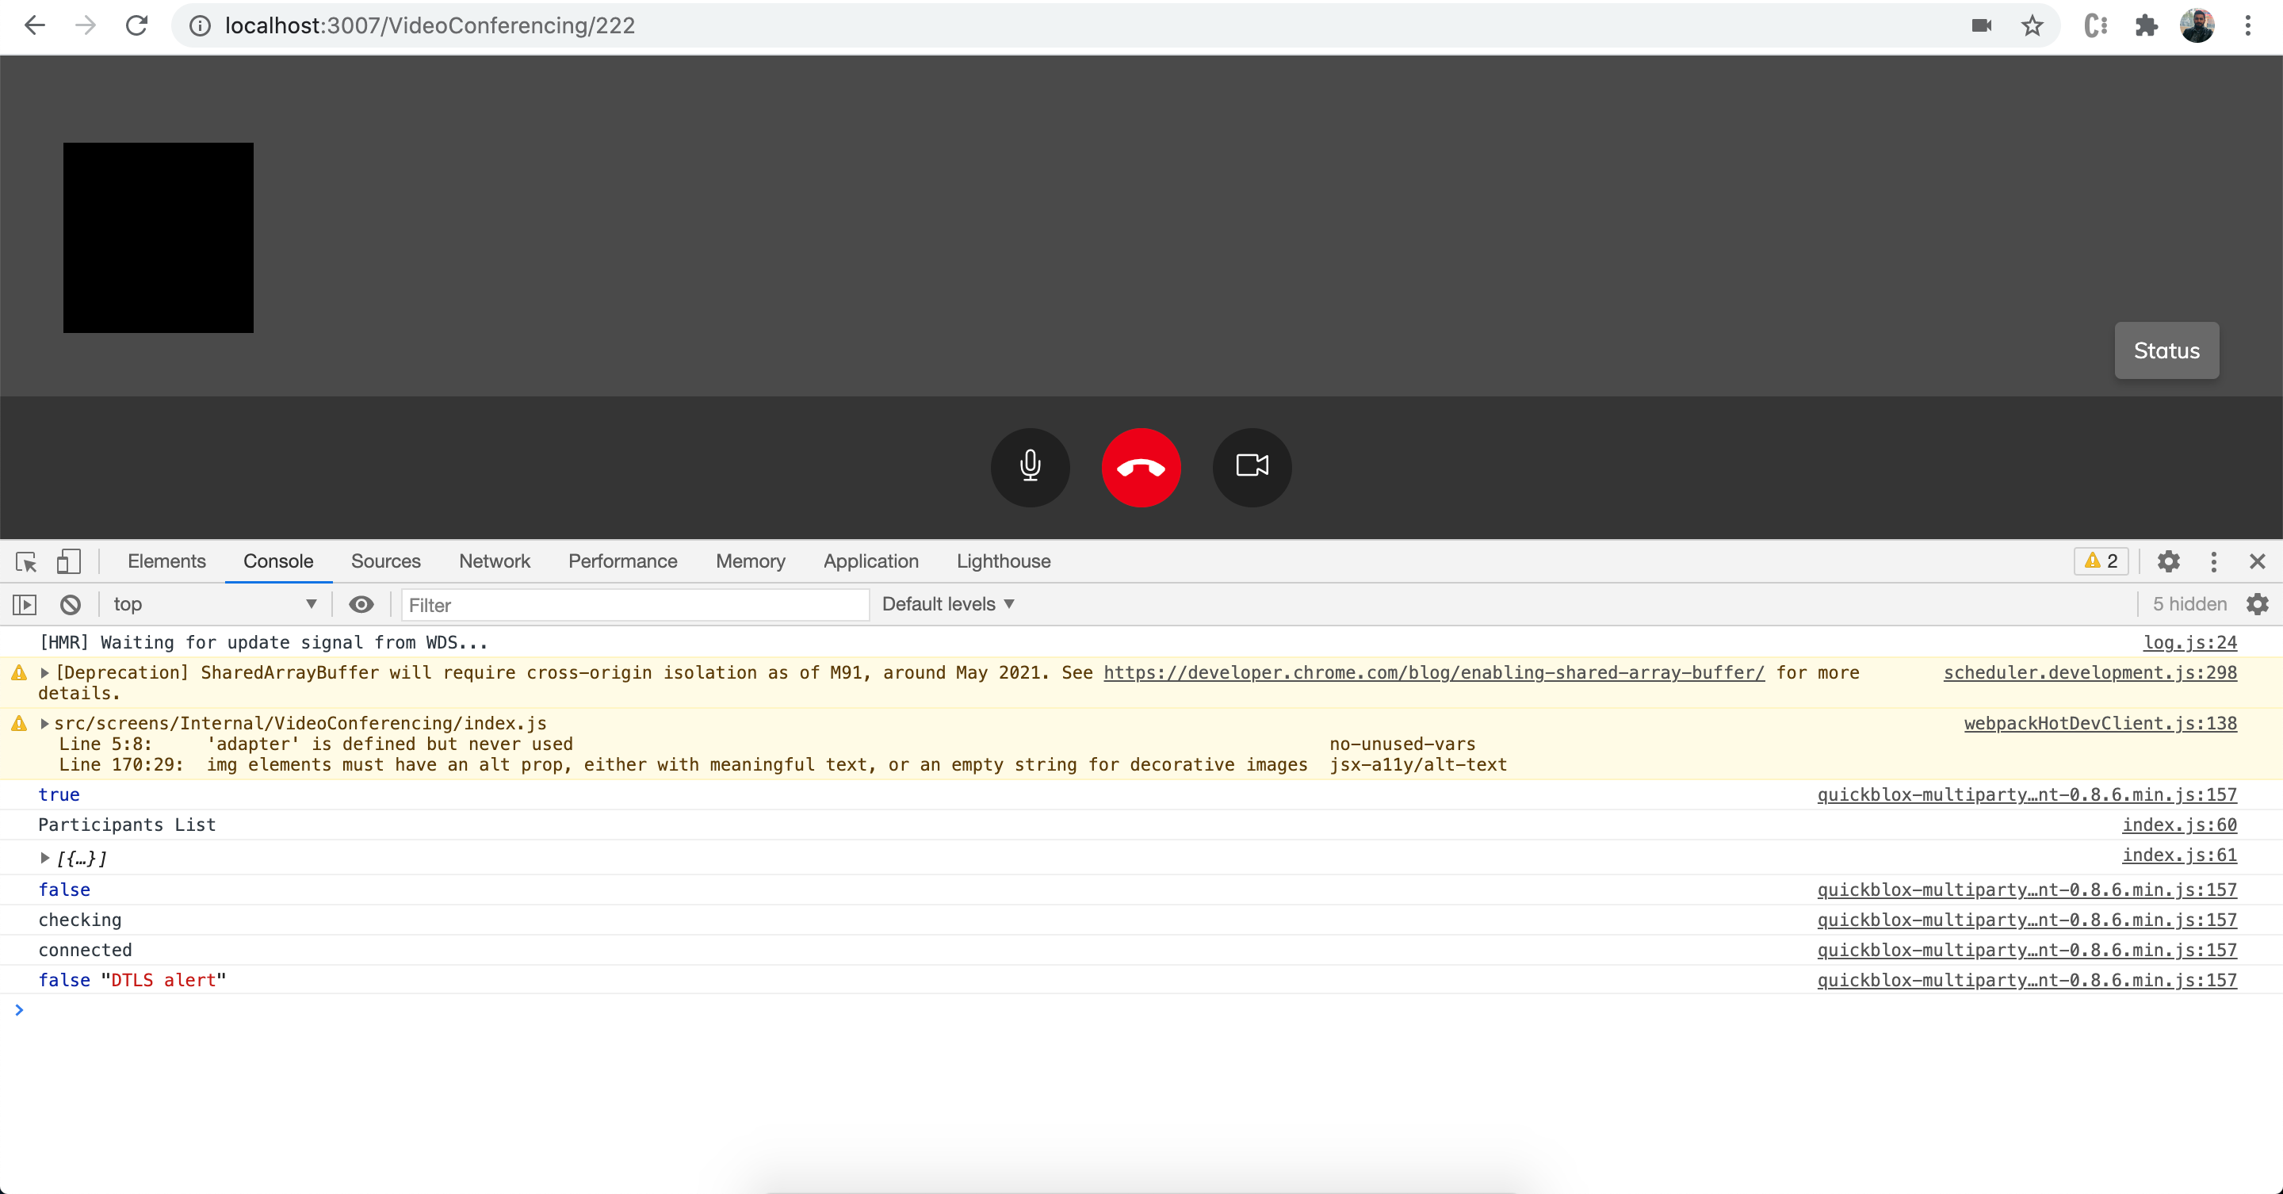Open the index.js:60 source link

point(2178,825)
